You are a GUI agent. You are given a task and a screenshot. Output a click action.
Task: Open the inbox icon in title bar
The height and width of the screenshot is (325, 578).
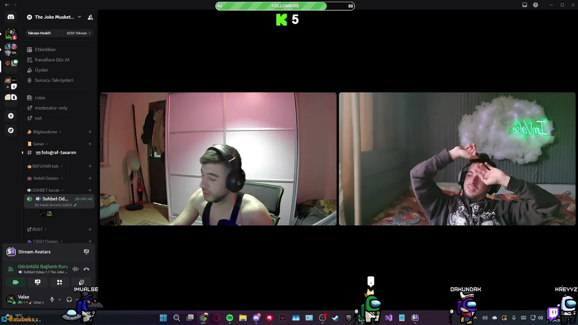coord(525,5)
